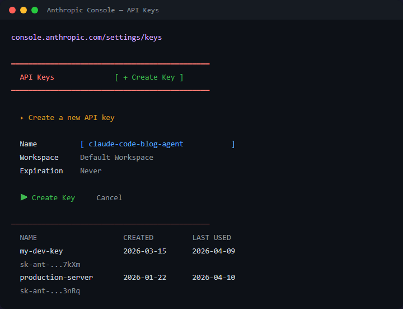This screenshot has height=309, width=403.
Task: Click the console.anthropic.com/settings/keys URL
Action: 87,38
